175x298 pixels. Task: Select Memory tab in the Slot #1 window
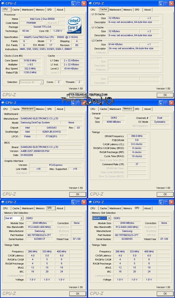40,209
